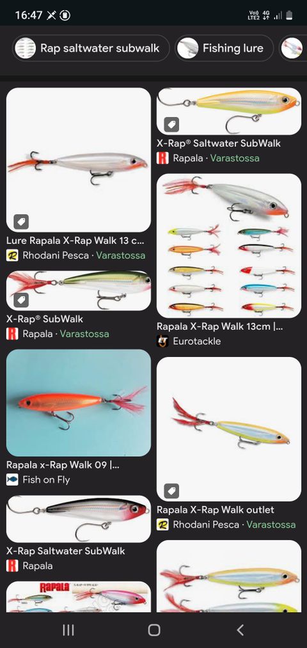
Task: Select the Fishing lure suggestion chip
Action: pos(224,49)
